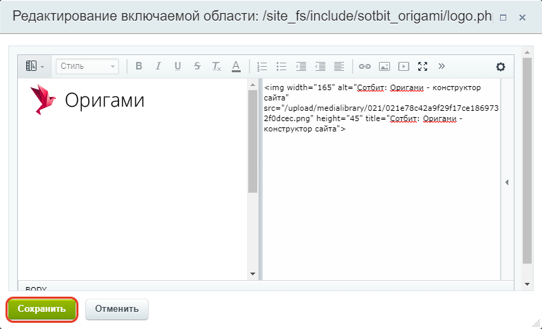Insert an image

coord(384,66)
